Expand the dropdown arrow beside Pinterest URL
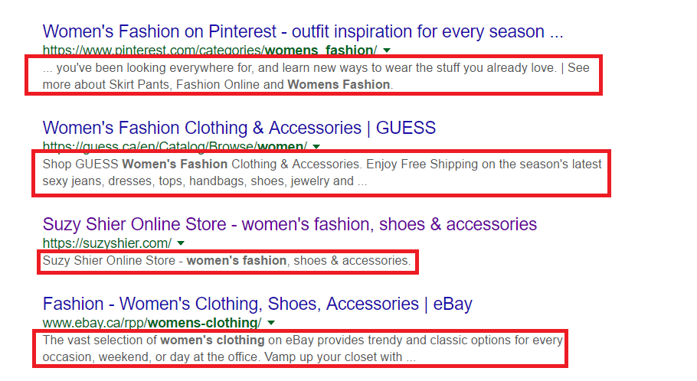This screenshot has width=697, height=381. pos(387,50)
